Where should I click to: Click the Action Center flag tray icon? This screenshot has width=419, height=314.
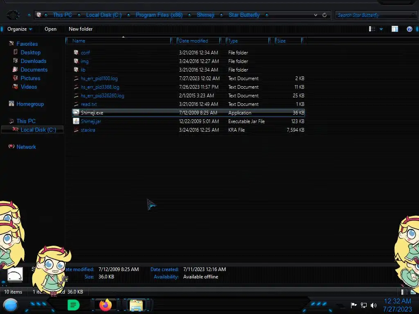(354, 305)
